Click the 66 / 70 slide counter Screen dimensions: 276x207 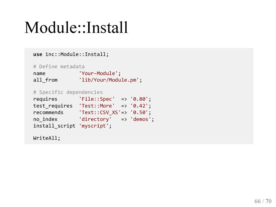tap(263, 201)
